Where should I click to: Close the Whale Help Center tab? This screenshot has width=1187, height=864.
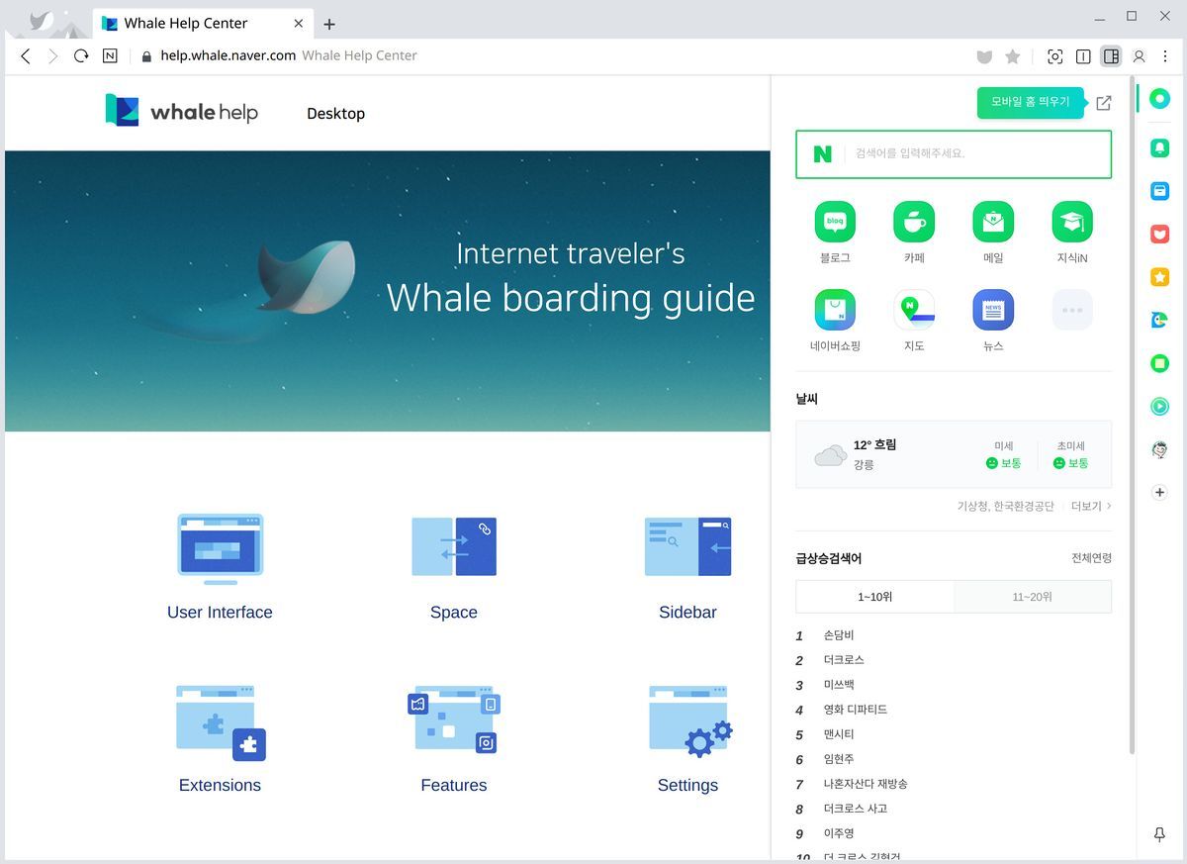(x=299, y=24)
